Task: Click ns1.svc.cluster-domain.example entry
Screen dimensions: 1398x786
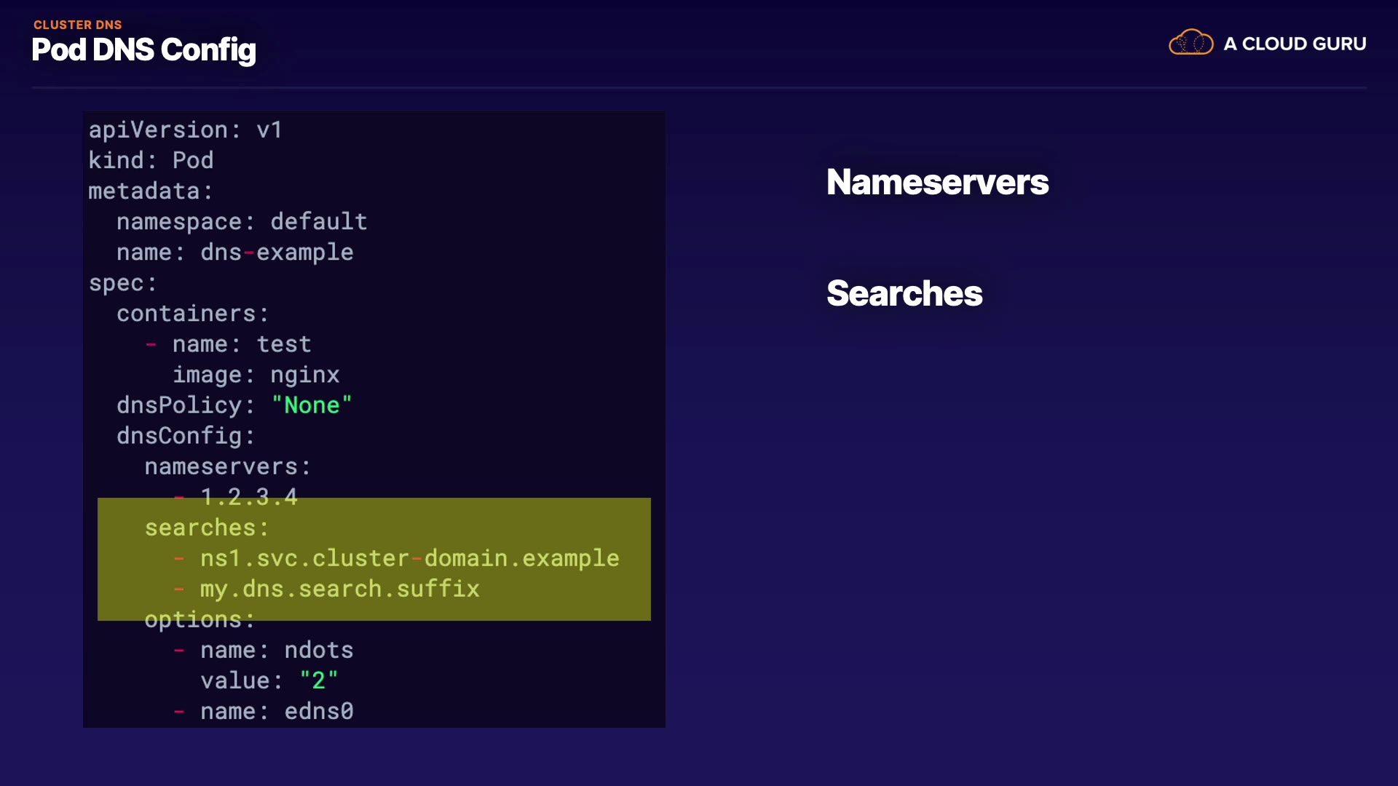Action: tap(409, 558)
